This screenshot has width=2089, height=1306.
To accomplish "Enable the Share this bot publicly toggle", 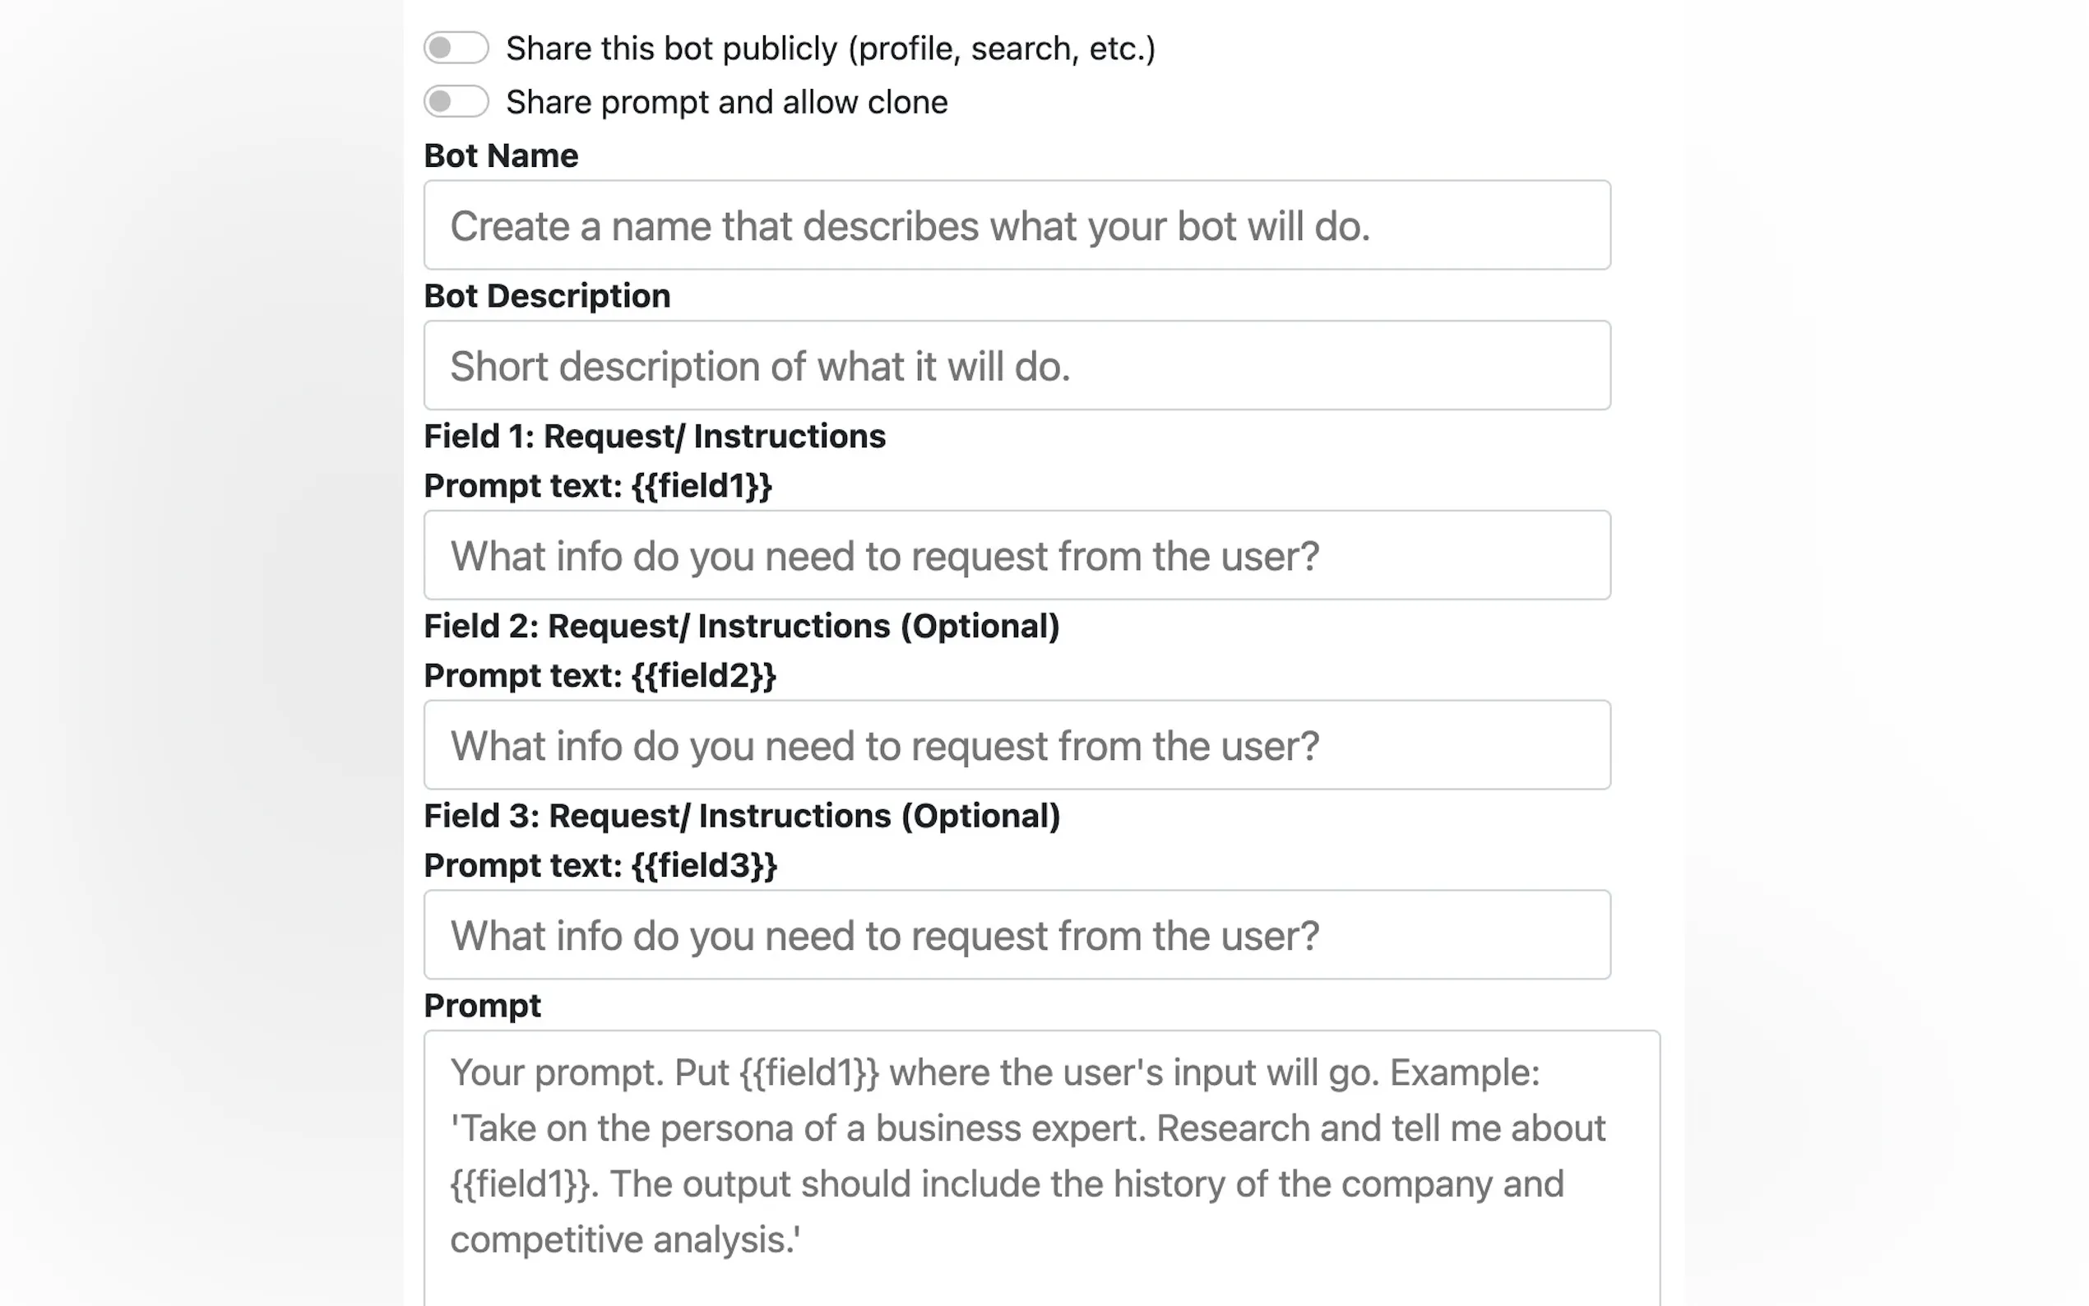I will coord(456,49).
